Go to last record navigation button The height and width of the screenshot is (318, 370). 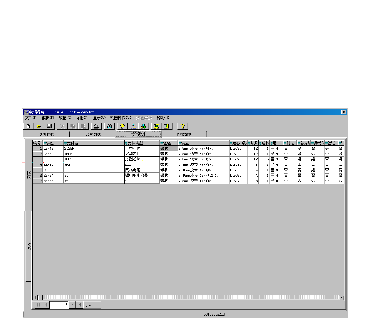80,305
